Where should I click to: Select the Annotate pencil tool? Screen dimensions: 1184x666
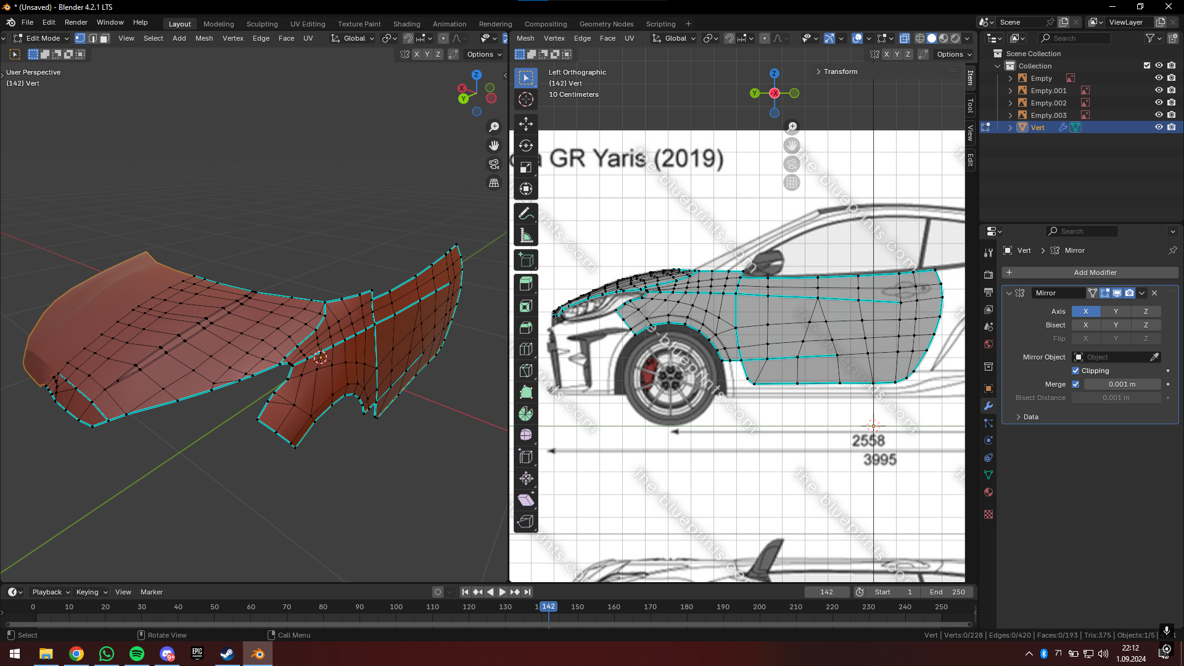tap(525, 213)
